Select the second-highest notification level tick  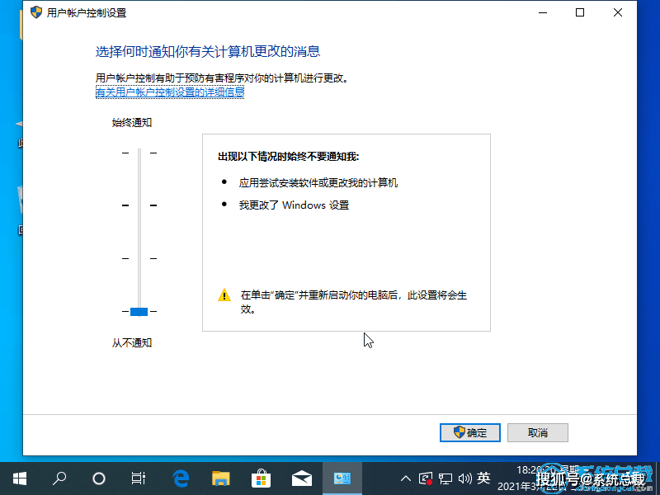click(x=139, y=205)
